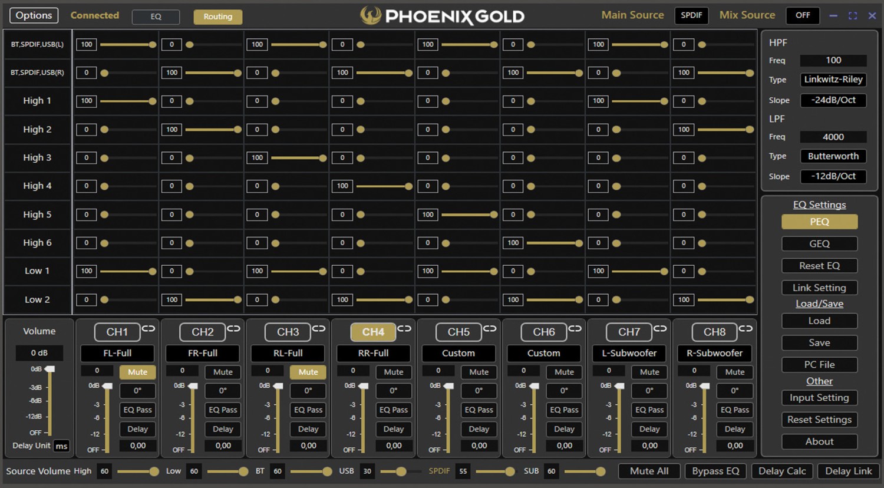
Task: Open the Options menu
Action: [34, 15]
